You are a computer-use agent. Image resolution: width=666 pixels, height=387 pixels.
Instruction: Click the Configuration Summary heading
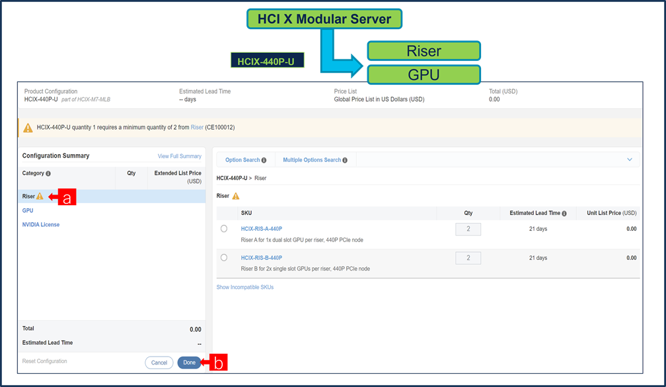55,155
